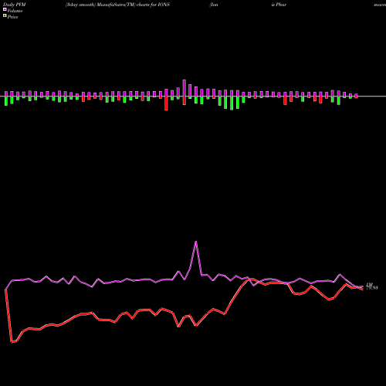This screenshot has width=386, height=386.
Task: Click the 'Daily PVM' title text
Action: (15, 5)
